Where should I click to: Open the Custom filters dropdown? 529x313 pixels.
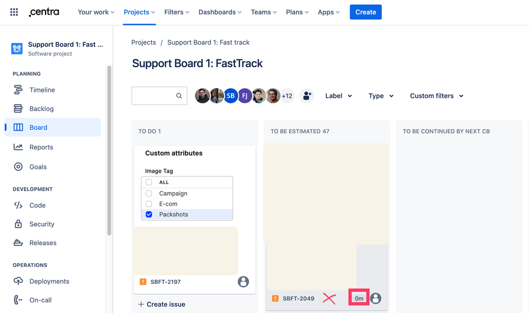tap(436, 96)
